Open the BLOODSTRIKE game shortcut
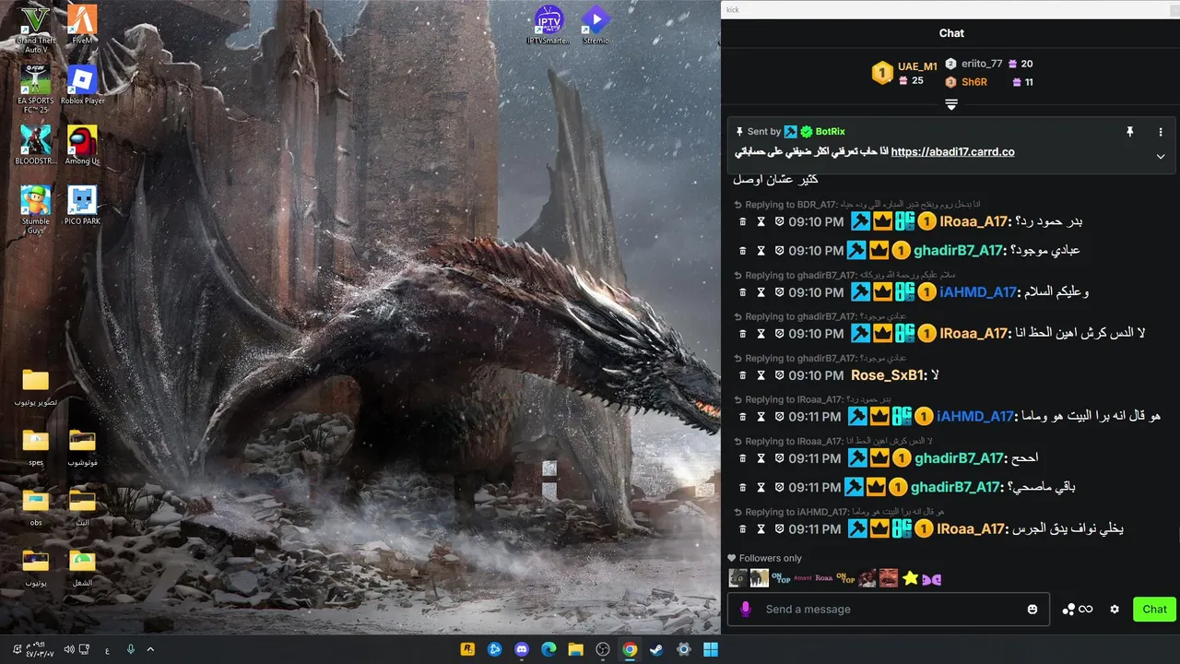 [36, 146]
